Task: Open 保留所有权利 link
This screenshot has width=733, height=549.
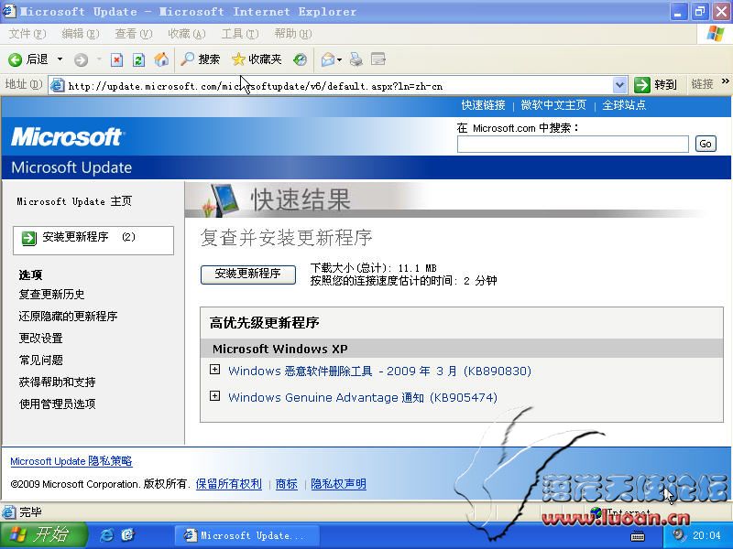Action: 228,484
